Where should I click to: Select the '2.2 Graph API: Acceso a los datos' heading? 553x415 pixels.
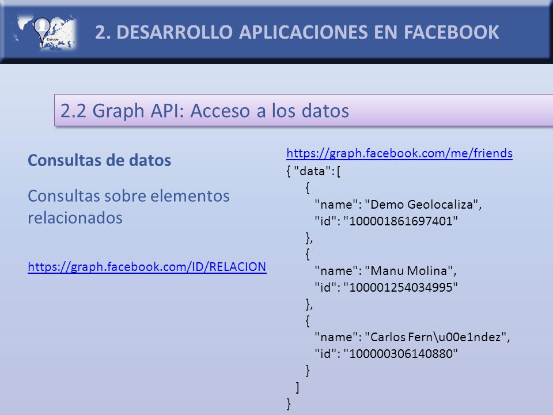pyautogui.click(x=204, y=111)
